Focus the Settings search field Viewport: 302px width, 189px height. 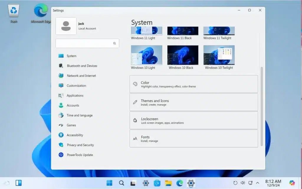(87, 43)
